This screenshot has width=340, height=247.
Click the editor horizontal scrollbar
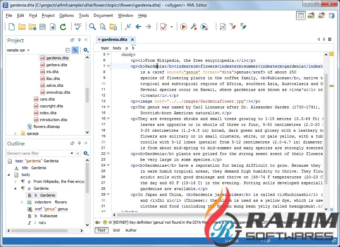tap(218, 215)
